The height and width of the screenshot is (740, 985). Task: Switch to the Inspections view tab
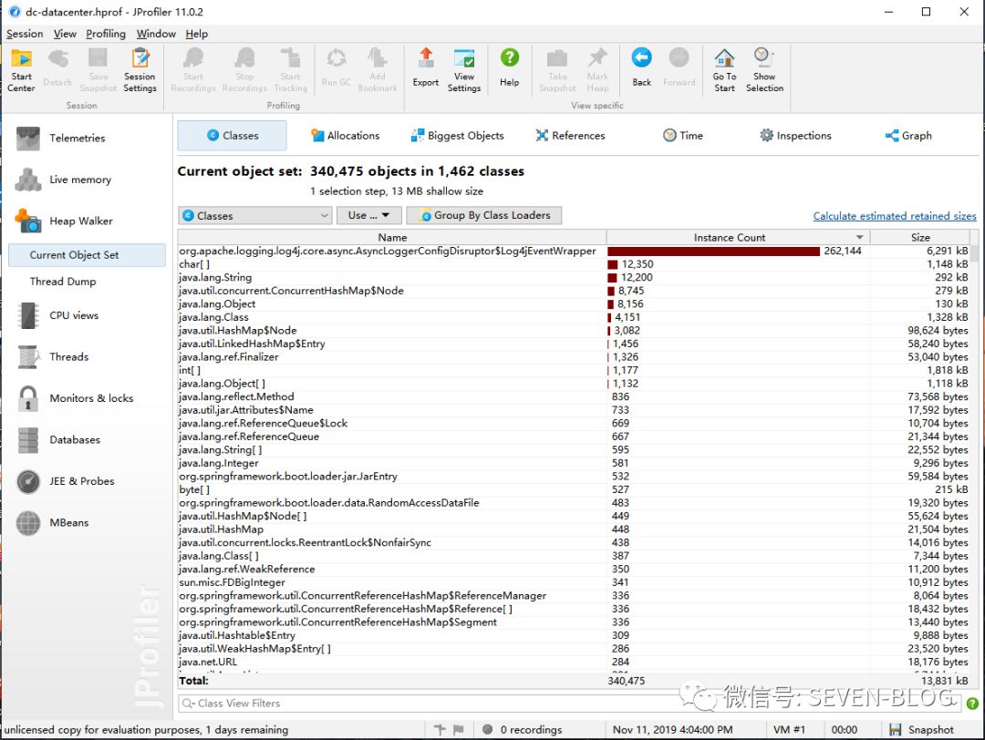795,136
